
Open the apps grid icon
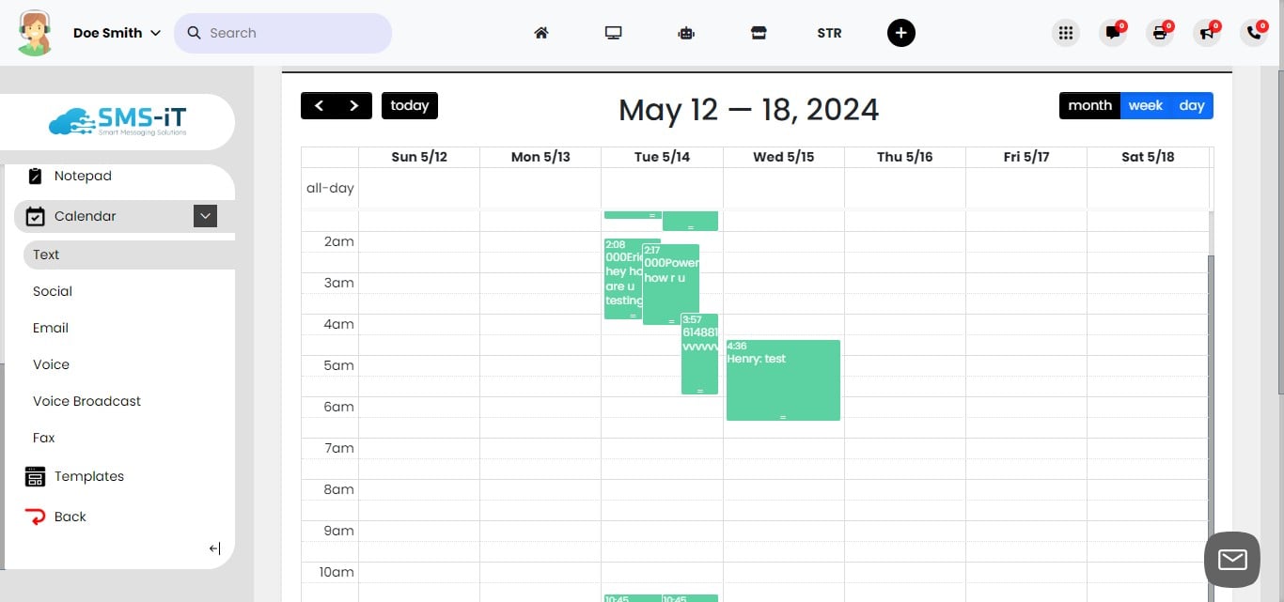coord(1065,33)
